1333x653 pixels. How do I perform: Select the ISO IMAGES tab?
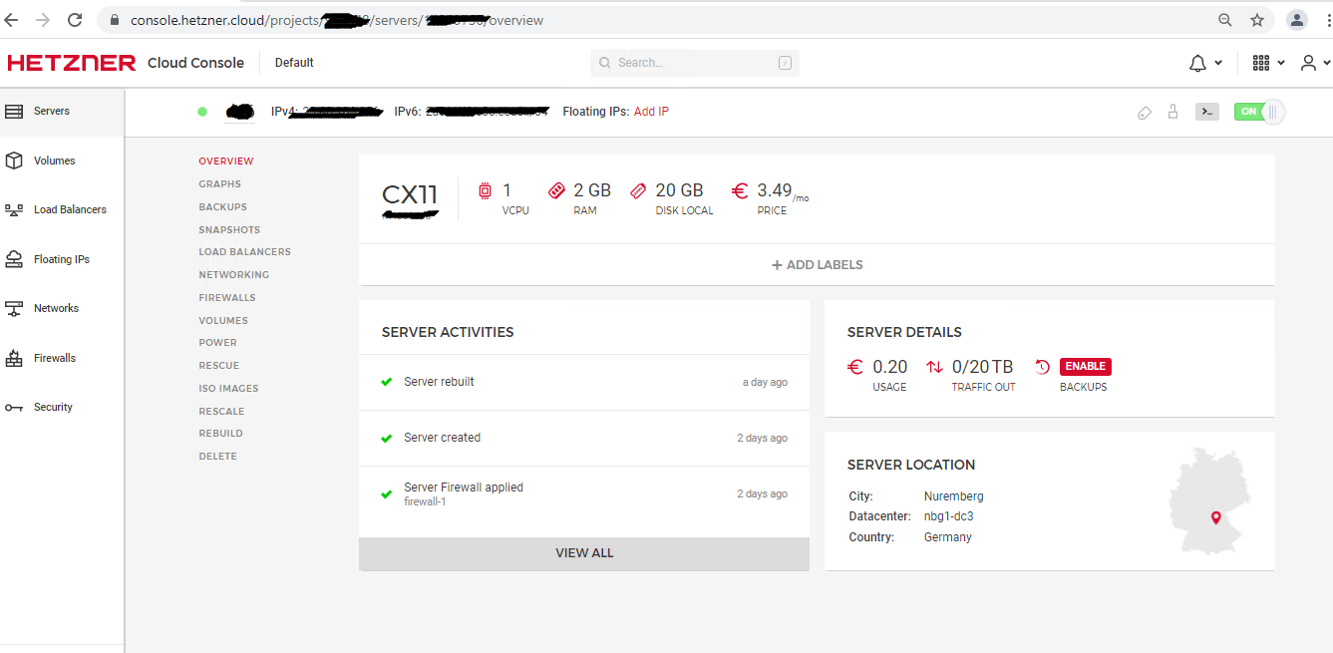pyautogui.click(x=228, y=389)
